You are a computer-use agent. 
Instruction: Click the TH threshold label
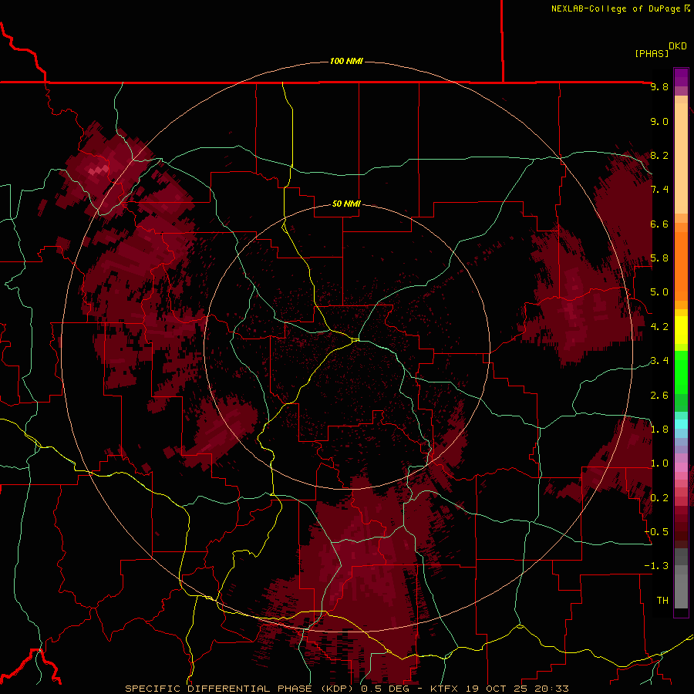tap(662, 601)
